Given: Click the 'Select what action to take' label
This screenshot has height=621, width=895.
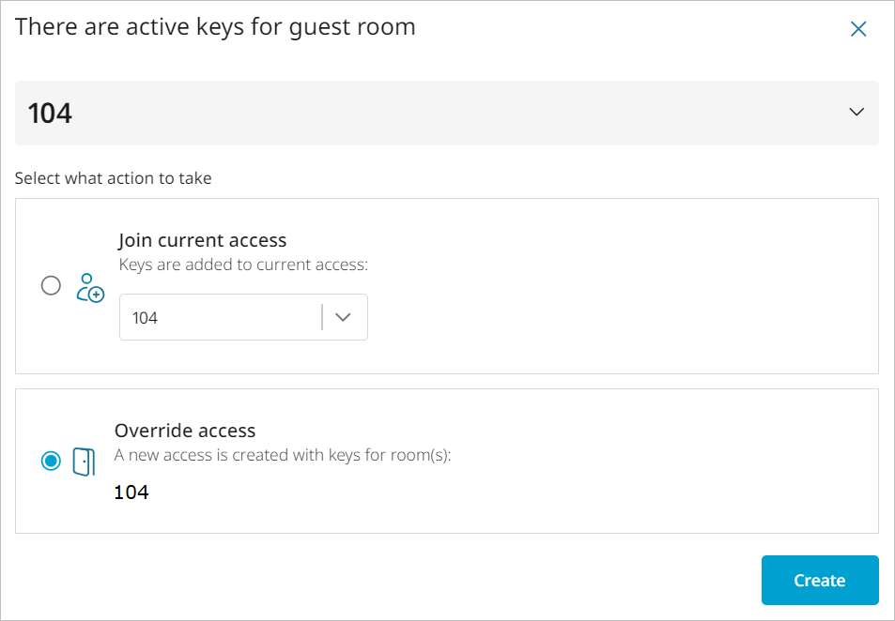Looking at the screenshot, I should (113, 178).
